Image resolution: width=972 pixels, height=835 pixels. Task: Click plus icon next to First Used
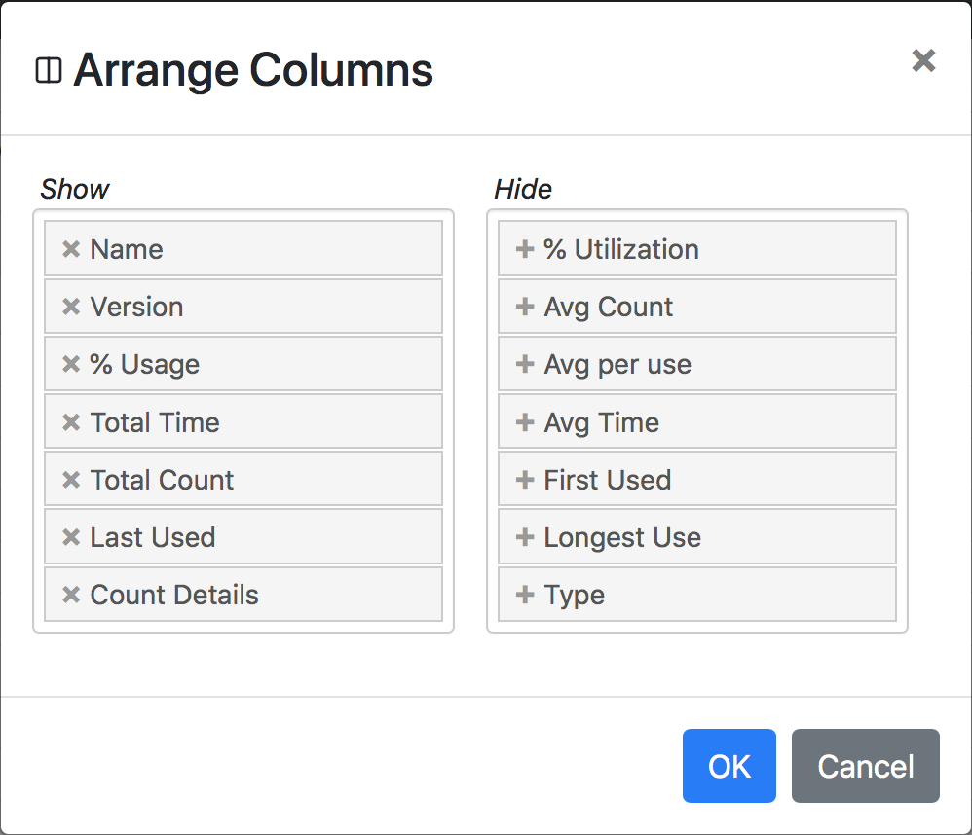coord(525,480)
